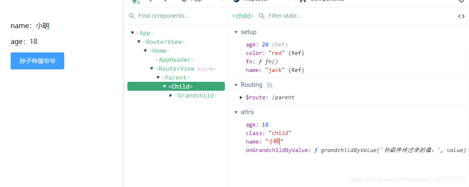Click the name: "jack" setup value
Image resolution: width=469 pixels, height=187 pixels.
(275, 70)
